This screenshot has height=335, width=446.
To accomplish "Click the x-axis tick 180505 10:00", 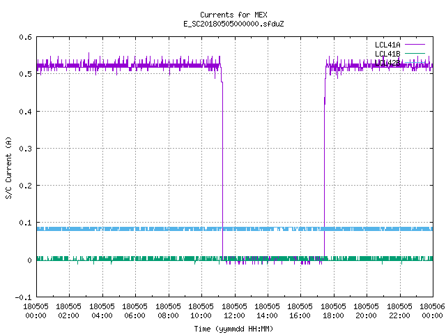I will coord(201,311).
